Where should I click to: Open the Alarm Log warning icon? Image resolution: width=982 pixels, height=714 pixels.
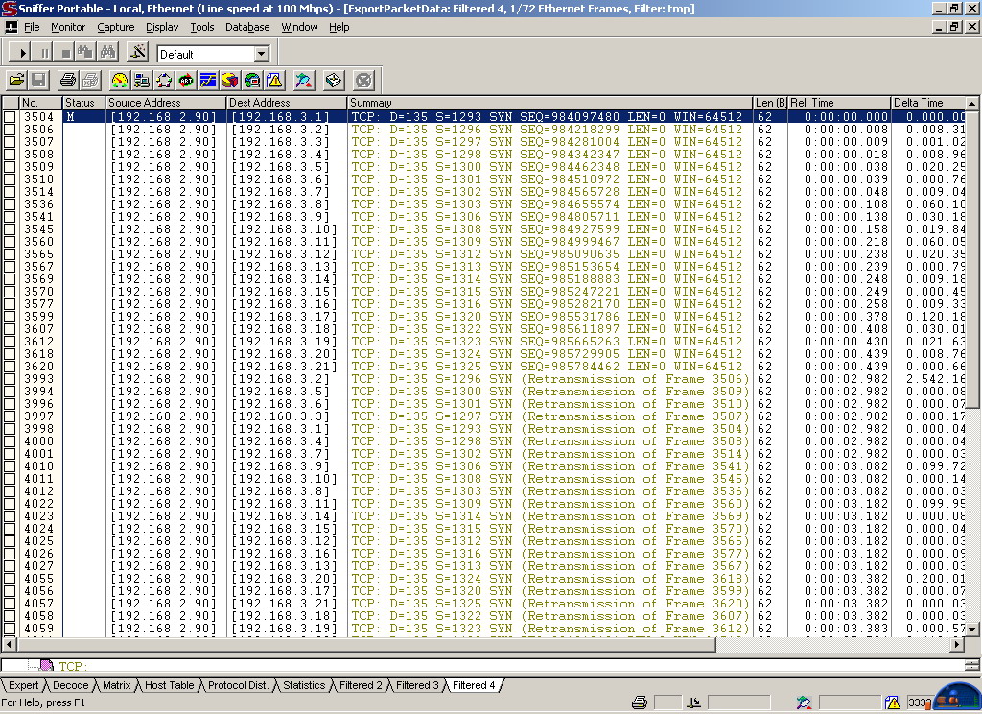[x=274, y=80]
